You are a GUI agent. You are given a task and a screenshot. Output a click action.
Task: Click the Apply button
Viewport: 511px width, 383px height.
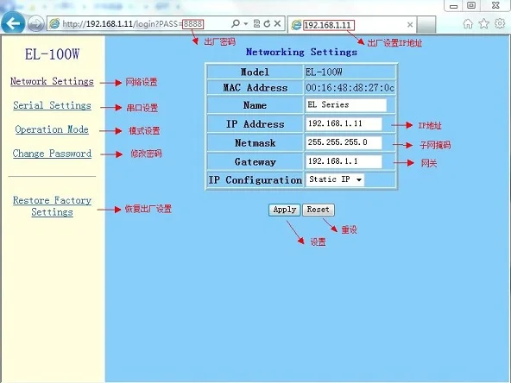click(x=285, y=210)
